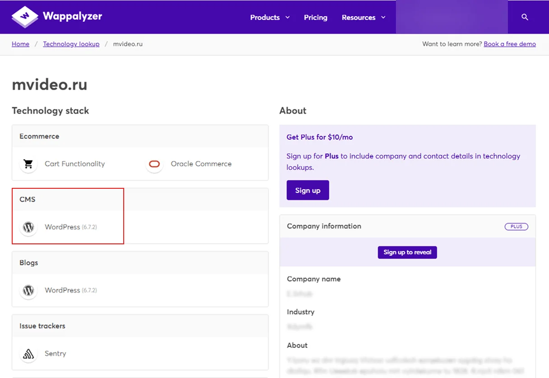This screenshot has height=378, width=549.
Task: Open the search magnifier icon
Action: click(525, 17)
